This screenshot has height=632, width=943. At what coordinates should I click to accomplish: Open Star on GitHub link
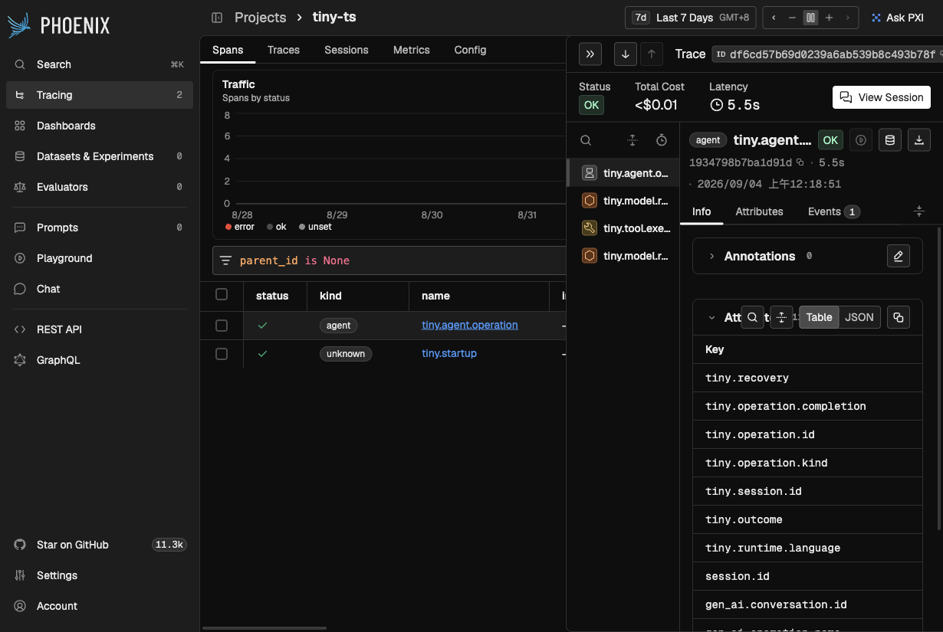(x=100, y=545)
